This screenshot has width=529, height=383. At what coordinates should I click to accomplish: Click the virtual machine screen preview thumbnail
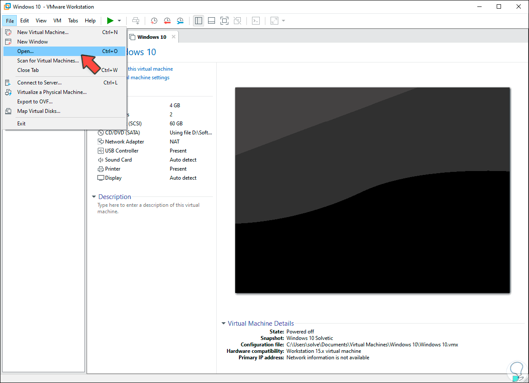point(372,190)
